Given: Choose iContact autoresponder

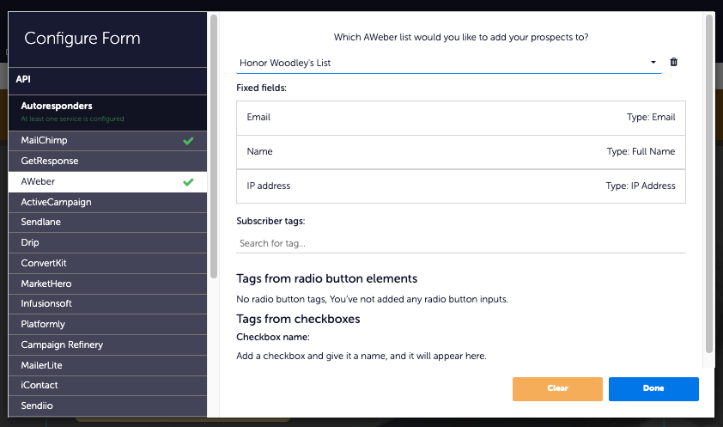Looking at the screenshot, I should (x=39, y=386).
